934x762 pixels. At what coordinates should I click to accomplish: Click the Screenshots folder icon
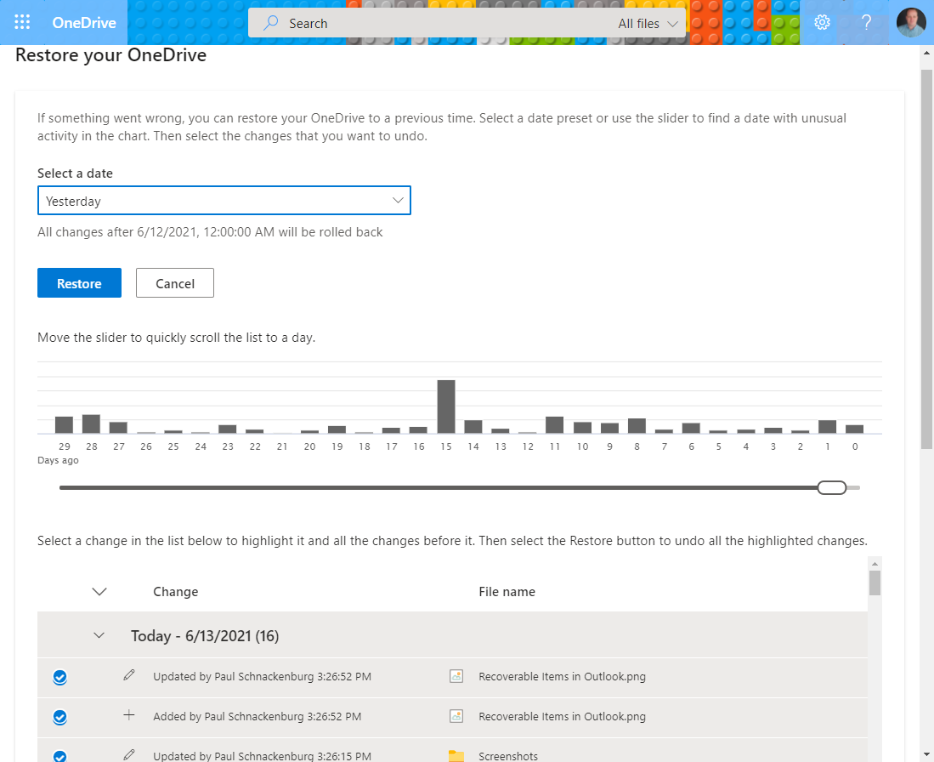pyautogui.click(x=456, y=755)
